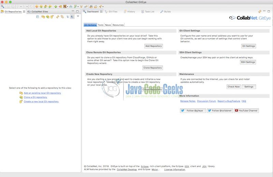Viewport: 273px width, 177px height.
Task: Click Clone a Git repository link
Action: tap(35, 97)
